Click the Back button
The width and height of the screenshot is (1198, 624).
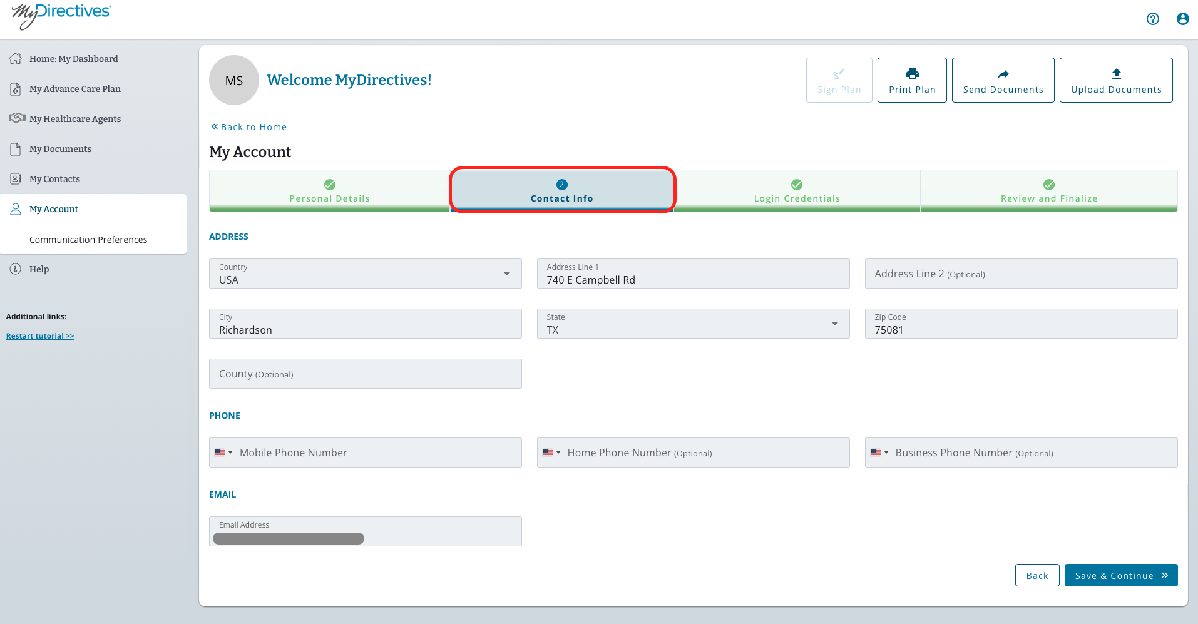point(1037,575)
